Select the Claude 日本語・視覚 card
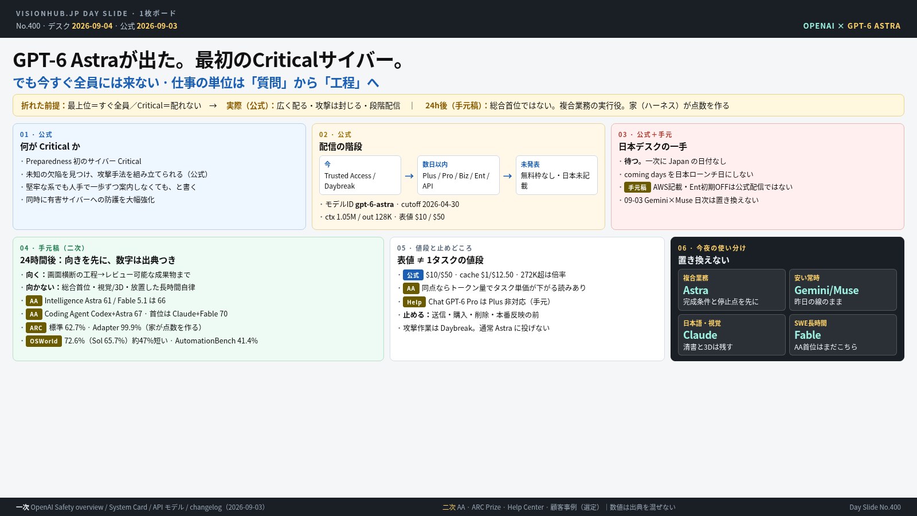 click(731, 335)
